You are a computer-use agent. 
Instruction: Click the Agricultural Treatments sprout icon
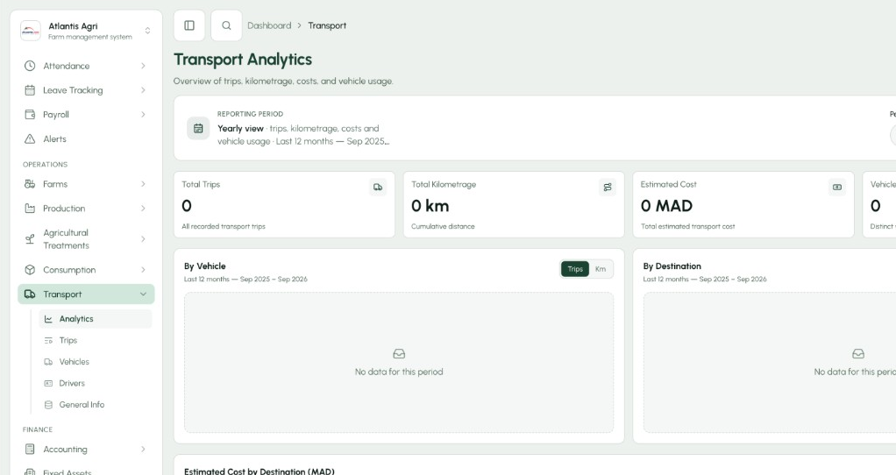(x=30, y=239)
